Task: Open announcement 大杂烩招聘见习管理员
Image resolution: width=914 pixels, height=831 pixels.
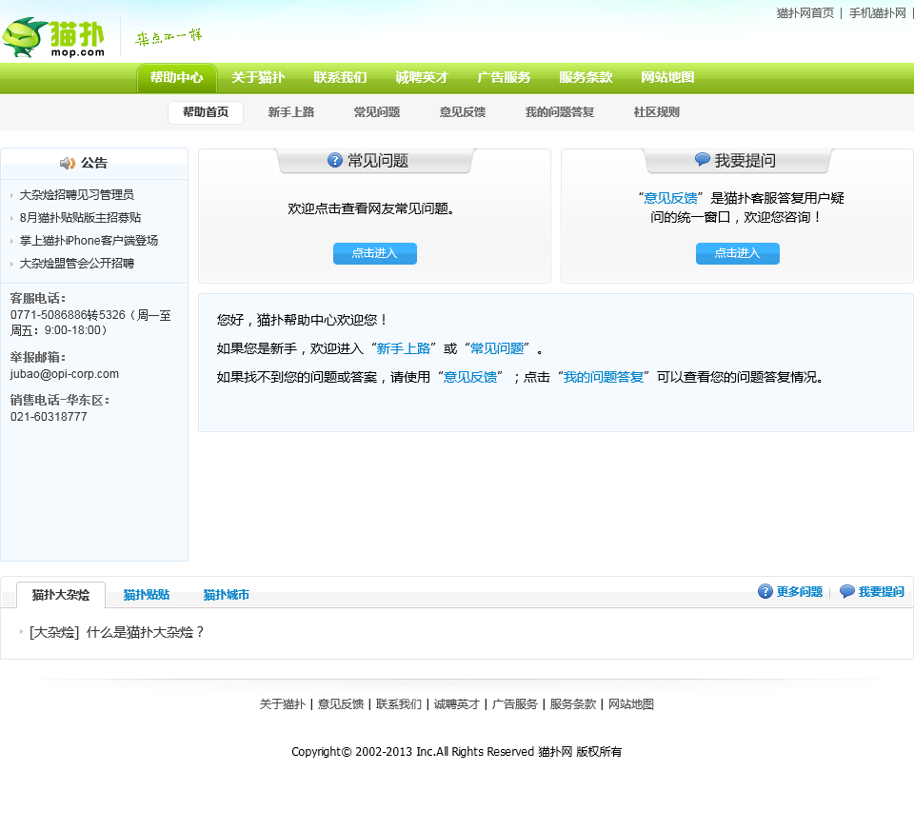Action: pos(77,194)
